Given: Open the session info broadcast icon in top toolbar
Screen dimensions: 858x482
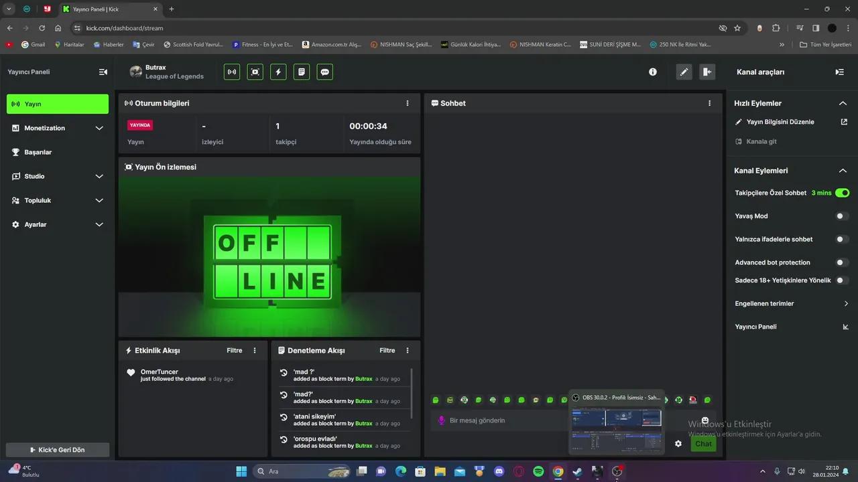Looking at the screenshot, I should point(232,72).
